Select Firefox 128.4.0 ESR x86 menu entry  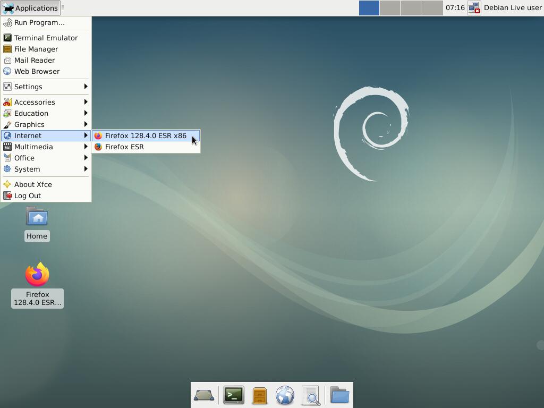[x=145, y=135]
